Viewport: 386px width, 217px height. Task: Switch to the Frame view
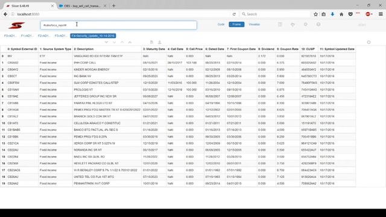pyautogui.click(x=236, y=24)
